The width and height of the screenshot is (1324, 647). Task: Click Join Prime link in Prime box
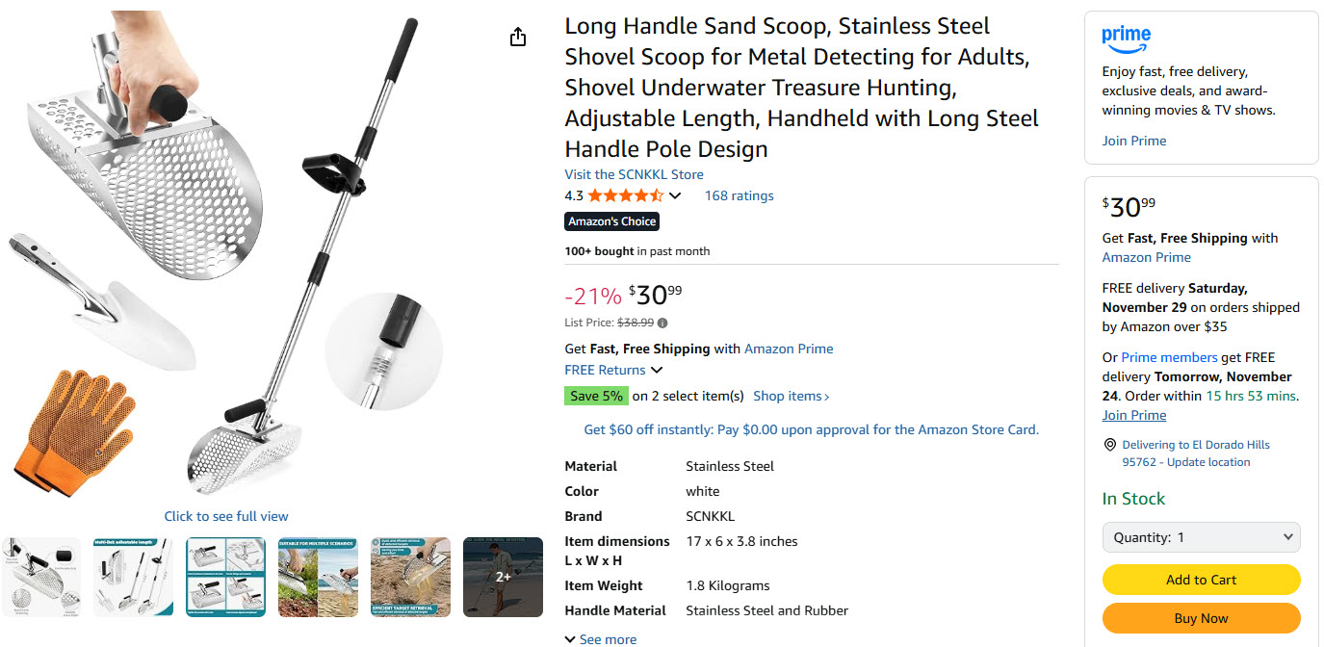point(1133,141)
